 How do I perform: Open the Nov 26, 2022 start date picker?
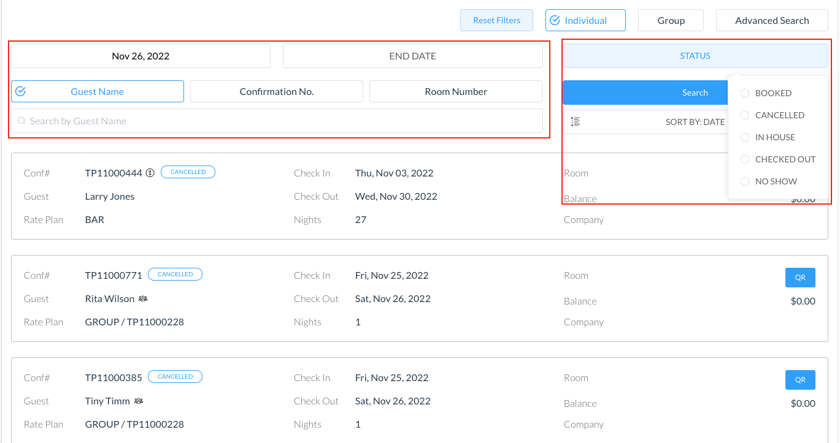[x=141, y=56]
